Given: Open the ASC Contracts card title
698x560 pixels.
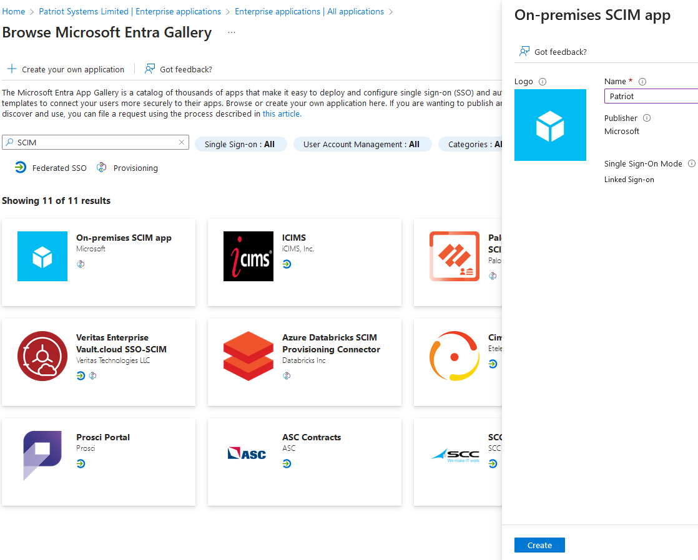Looking at the screenshot, I should click(312, 437).
